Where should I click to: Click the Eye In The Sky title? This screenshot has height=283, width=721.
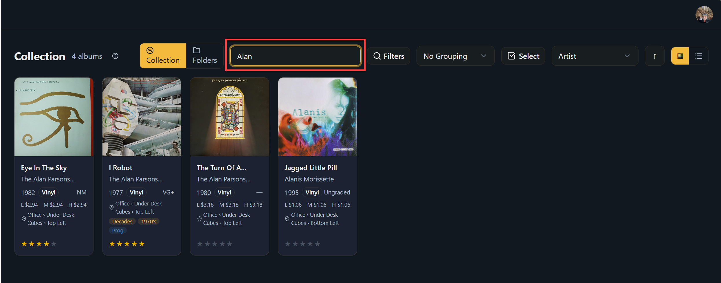[44, 168]
